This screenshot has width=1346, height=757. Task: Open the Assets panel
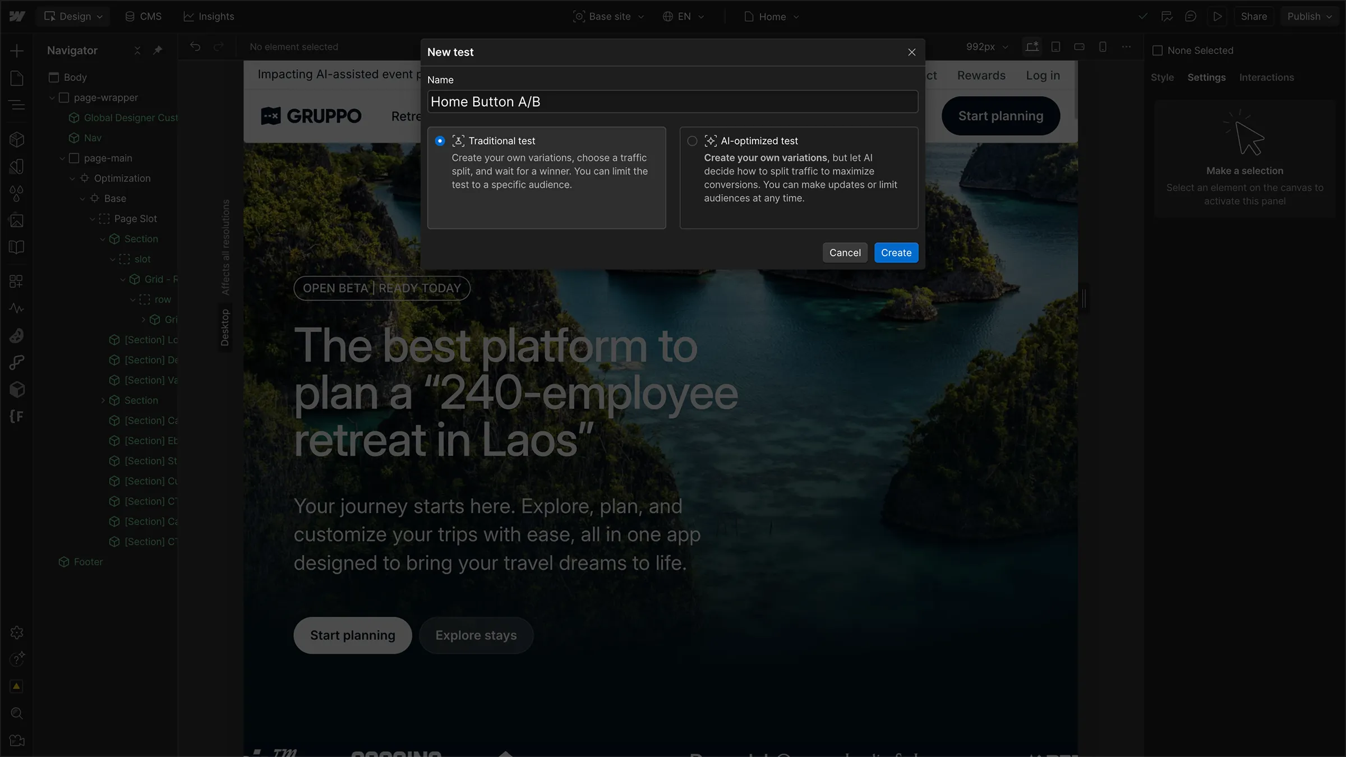click(x=17, y=220)
